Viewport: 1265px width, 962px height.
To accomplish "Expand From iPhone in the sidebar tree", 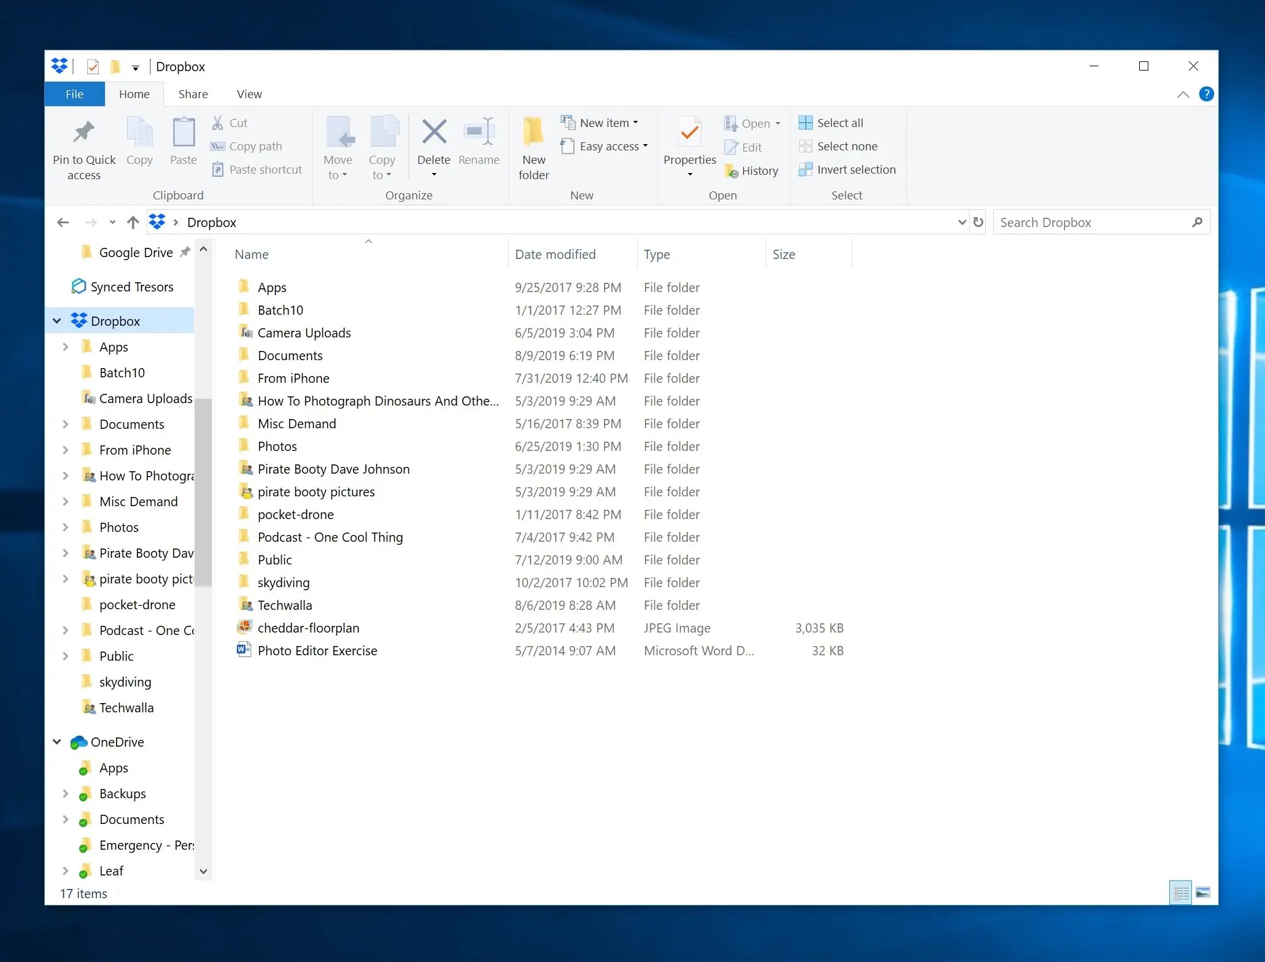I will (66, 450).
